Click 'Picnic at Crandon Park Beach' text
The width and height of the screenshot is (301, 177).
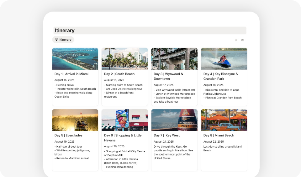(224, 98)
